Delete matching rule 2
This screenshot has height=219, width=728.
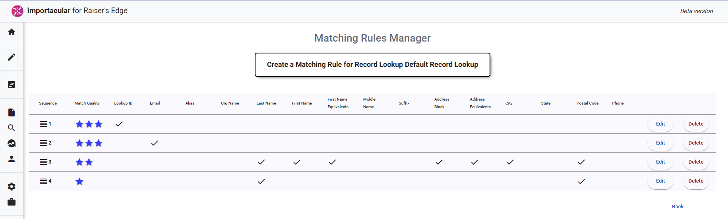[x=695, y=143]
